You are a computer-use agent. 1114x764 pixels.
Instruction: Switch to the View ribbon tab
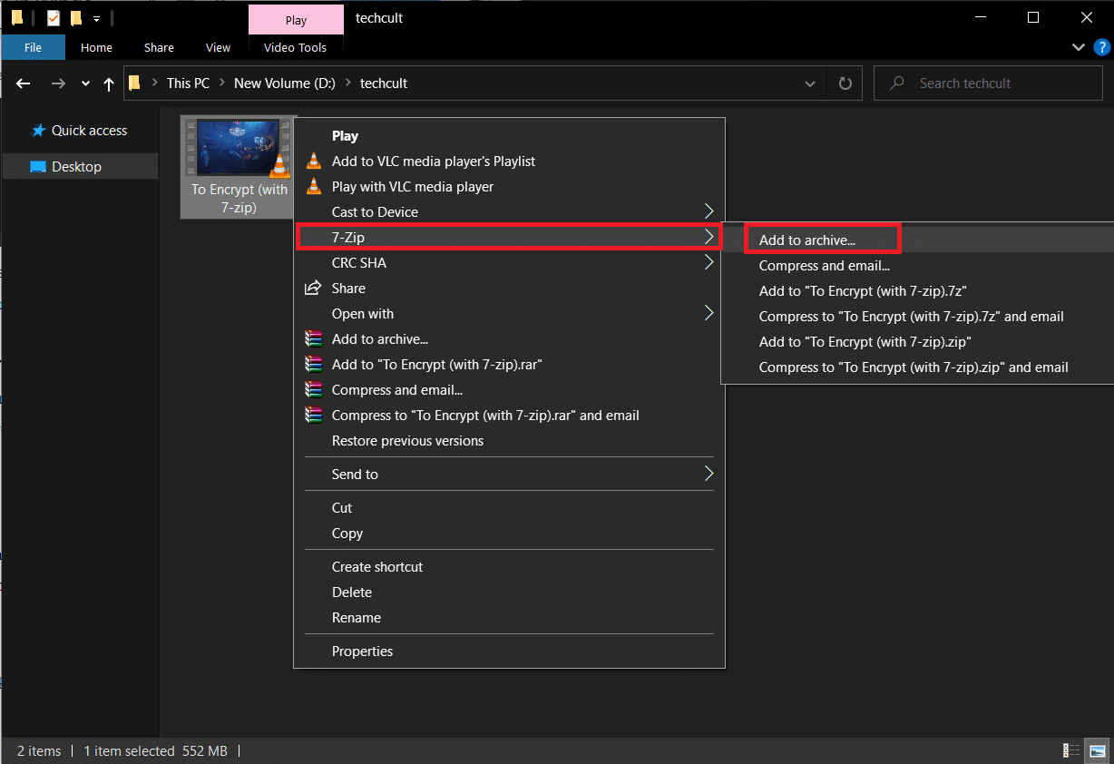pos(218,47)
